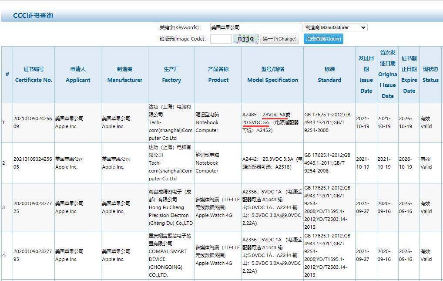The height and width of the screenshot is (281, 443).
Task: Click the Standard column header
Action: click(329, 74)
